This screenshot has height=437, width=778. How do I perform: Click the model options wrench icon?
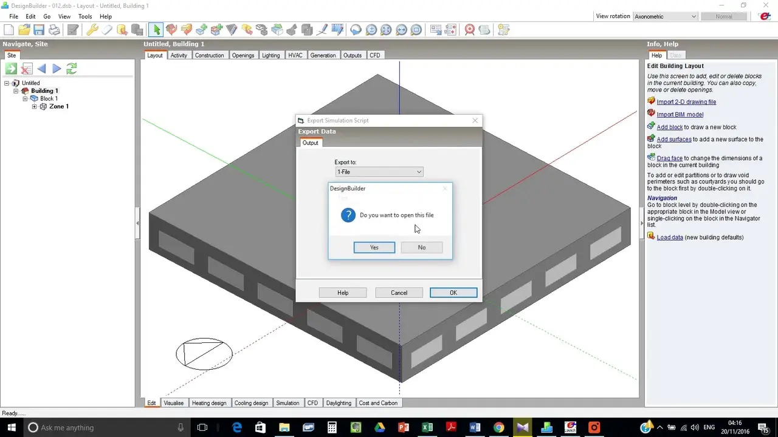pos(92,29)
